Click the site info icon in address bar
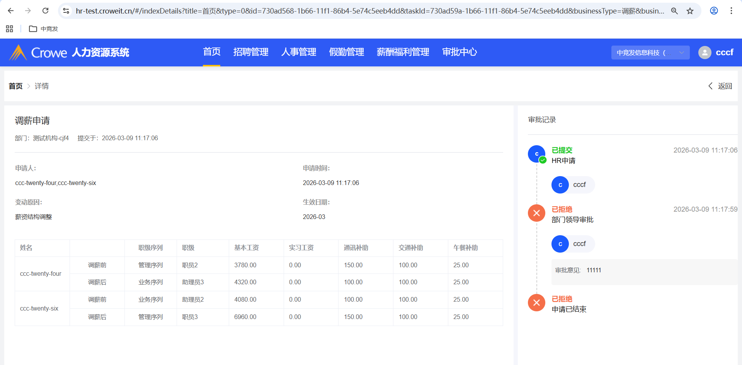Image resolution: width=742 pixels, height=365 pixels. pos(66,11)
